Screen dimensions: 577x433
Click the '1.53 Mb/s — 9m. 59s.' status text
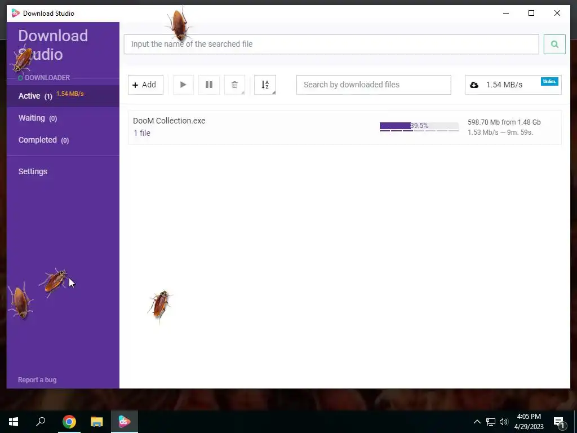click(x=500, y=132)
